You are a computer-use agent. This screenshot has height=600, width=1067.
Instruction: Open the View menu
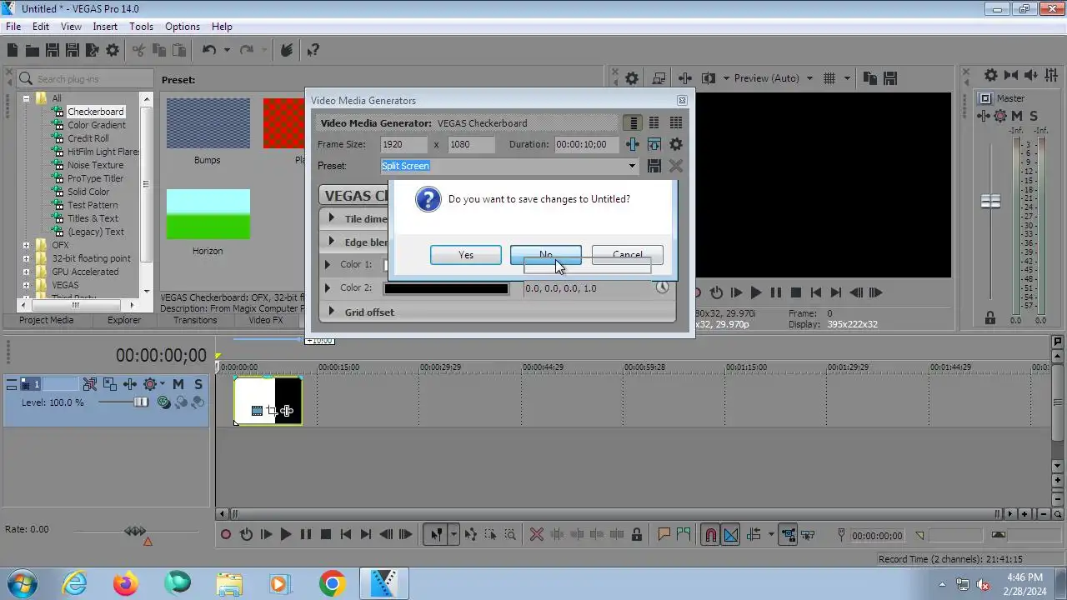(71, 27)
